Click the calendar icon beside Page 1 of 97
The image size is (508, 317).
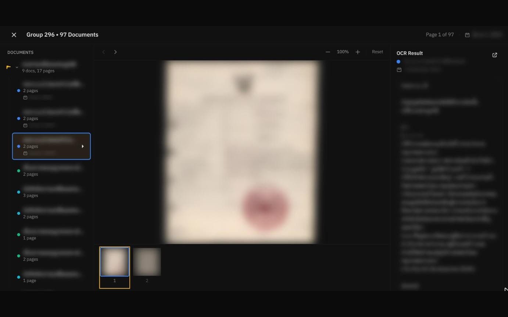[467, 35]
